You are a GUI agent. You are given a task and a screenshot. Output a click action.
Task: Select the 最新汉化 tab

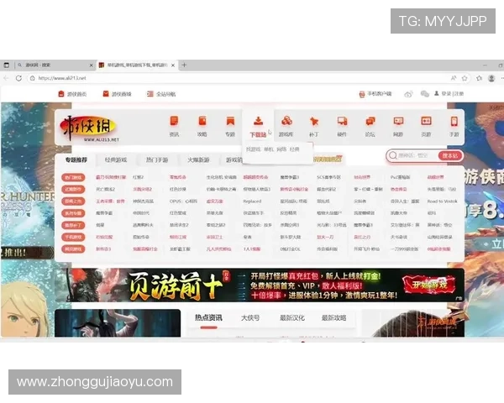291,318
